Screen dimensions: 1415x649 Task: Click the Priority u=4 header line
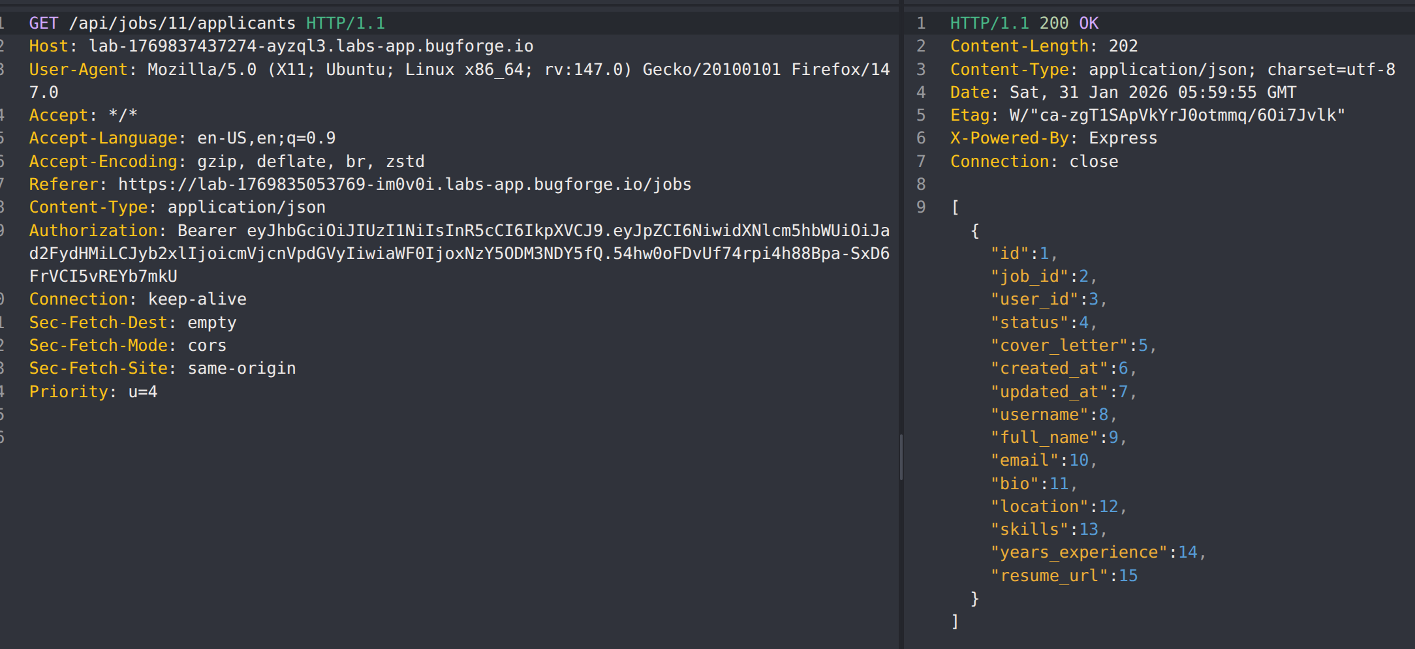point(93,392)
